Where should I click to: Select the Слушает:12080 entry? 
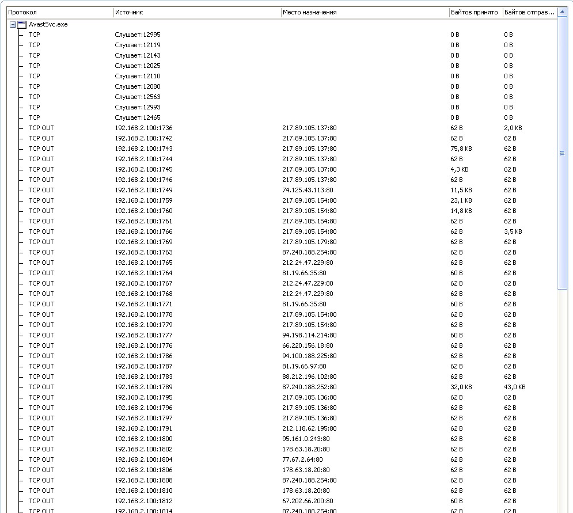pyautogui.click(x=138, y=86)
